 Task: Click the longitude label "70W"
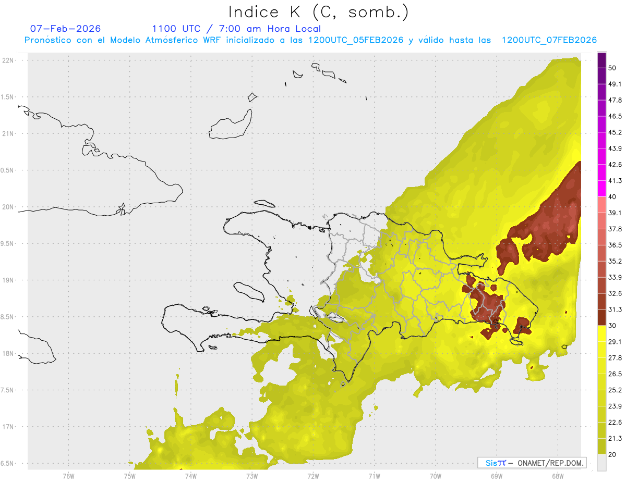click(435, 475)
